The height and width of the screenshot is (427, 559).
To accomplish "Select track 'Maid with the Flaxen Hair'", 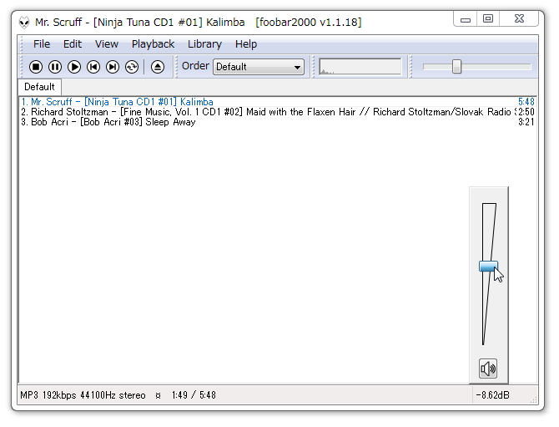I will [x=277, y=112].
